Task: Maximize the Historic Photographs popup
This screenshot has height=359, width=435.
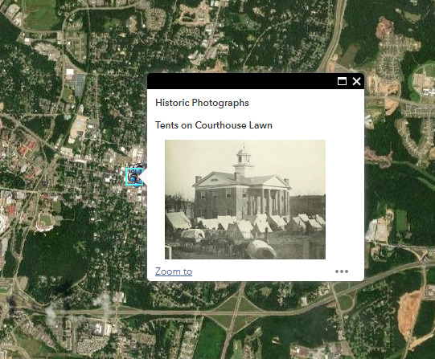Action: 342,81
